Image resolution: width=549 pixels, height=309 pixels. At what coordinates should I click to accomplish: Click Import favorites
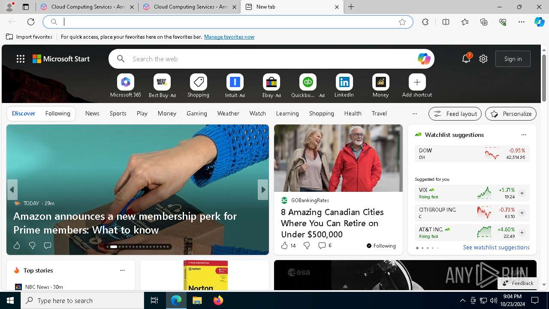click(x=29, y=37)
